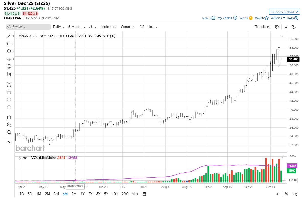This screenshot has width=302, height=205.
Task: Select the Max time range
Action: click(x=135, y=194)
